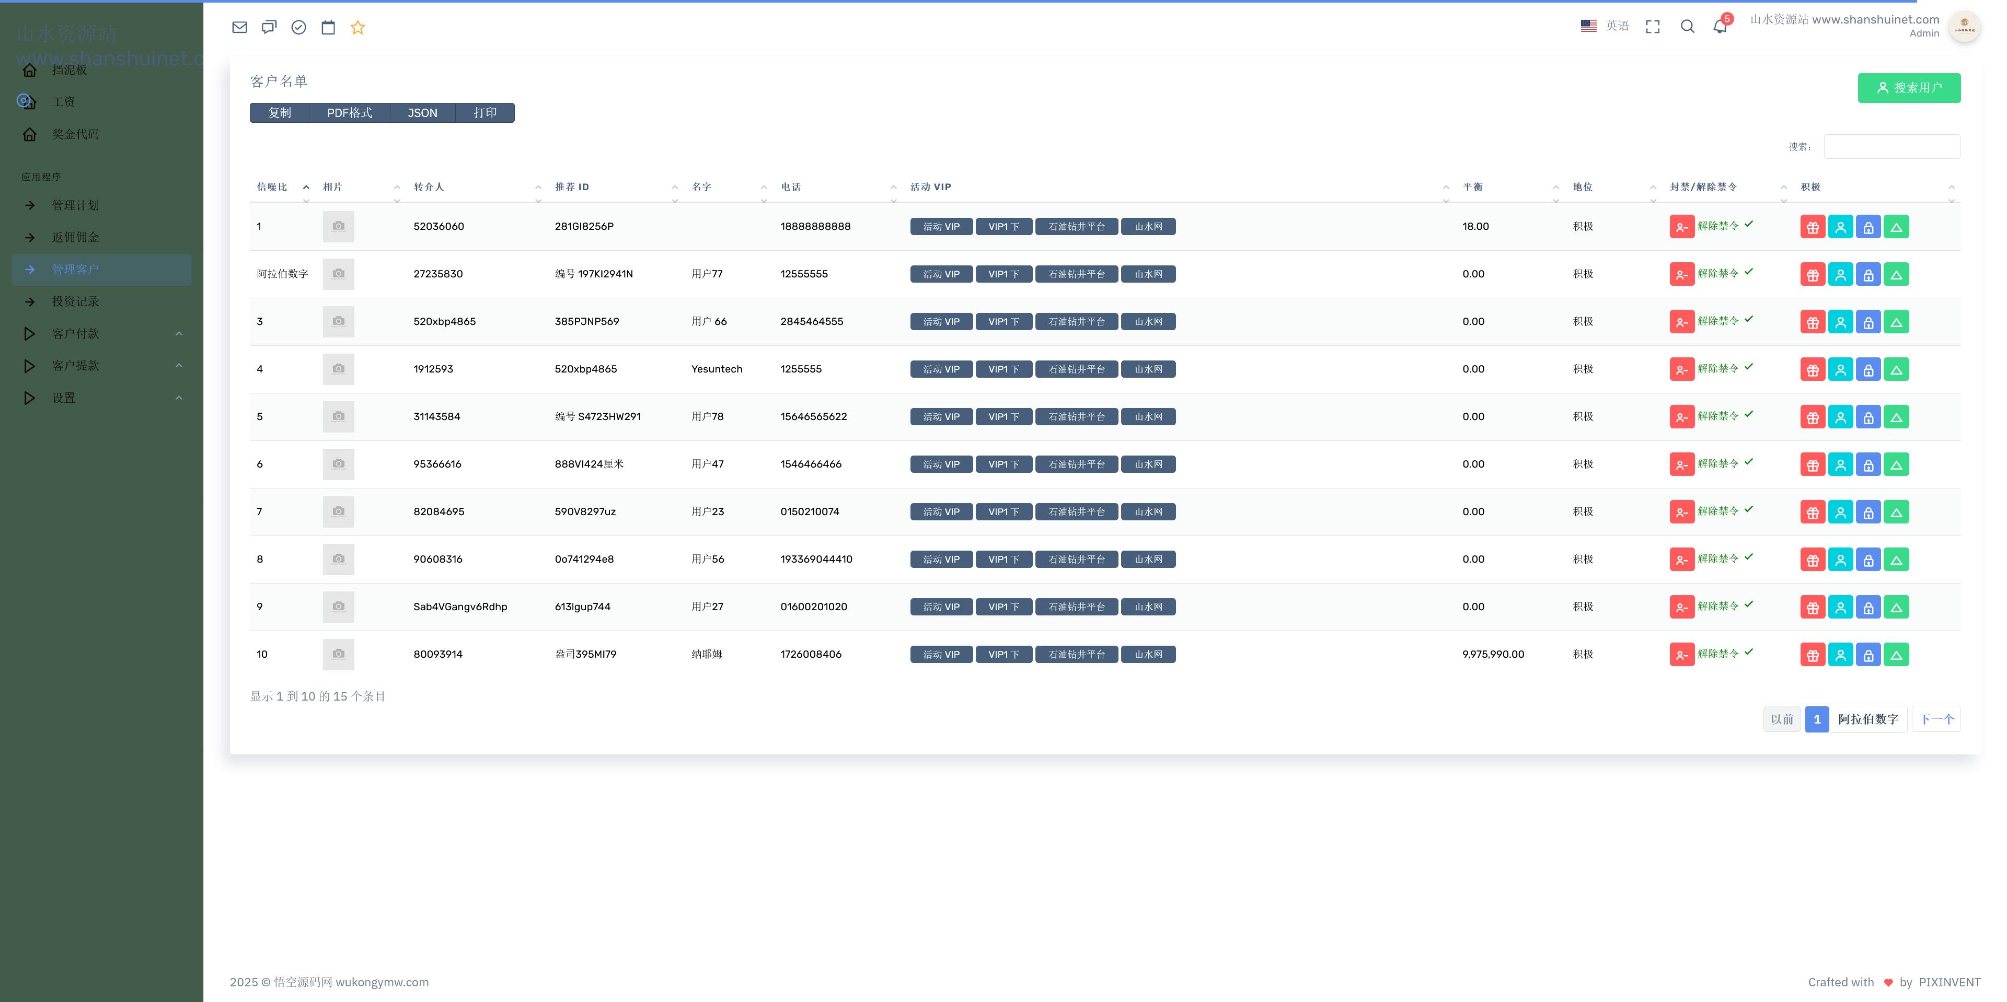The width and height of the screenshot is (2007, 1002).
Task: Toggle red ban user button in row 3
Action: point(1681,322)
